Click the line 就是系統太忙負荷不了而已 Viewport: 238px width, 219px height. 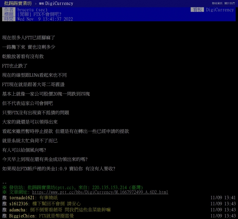[30, 141]
